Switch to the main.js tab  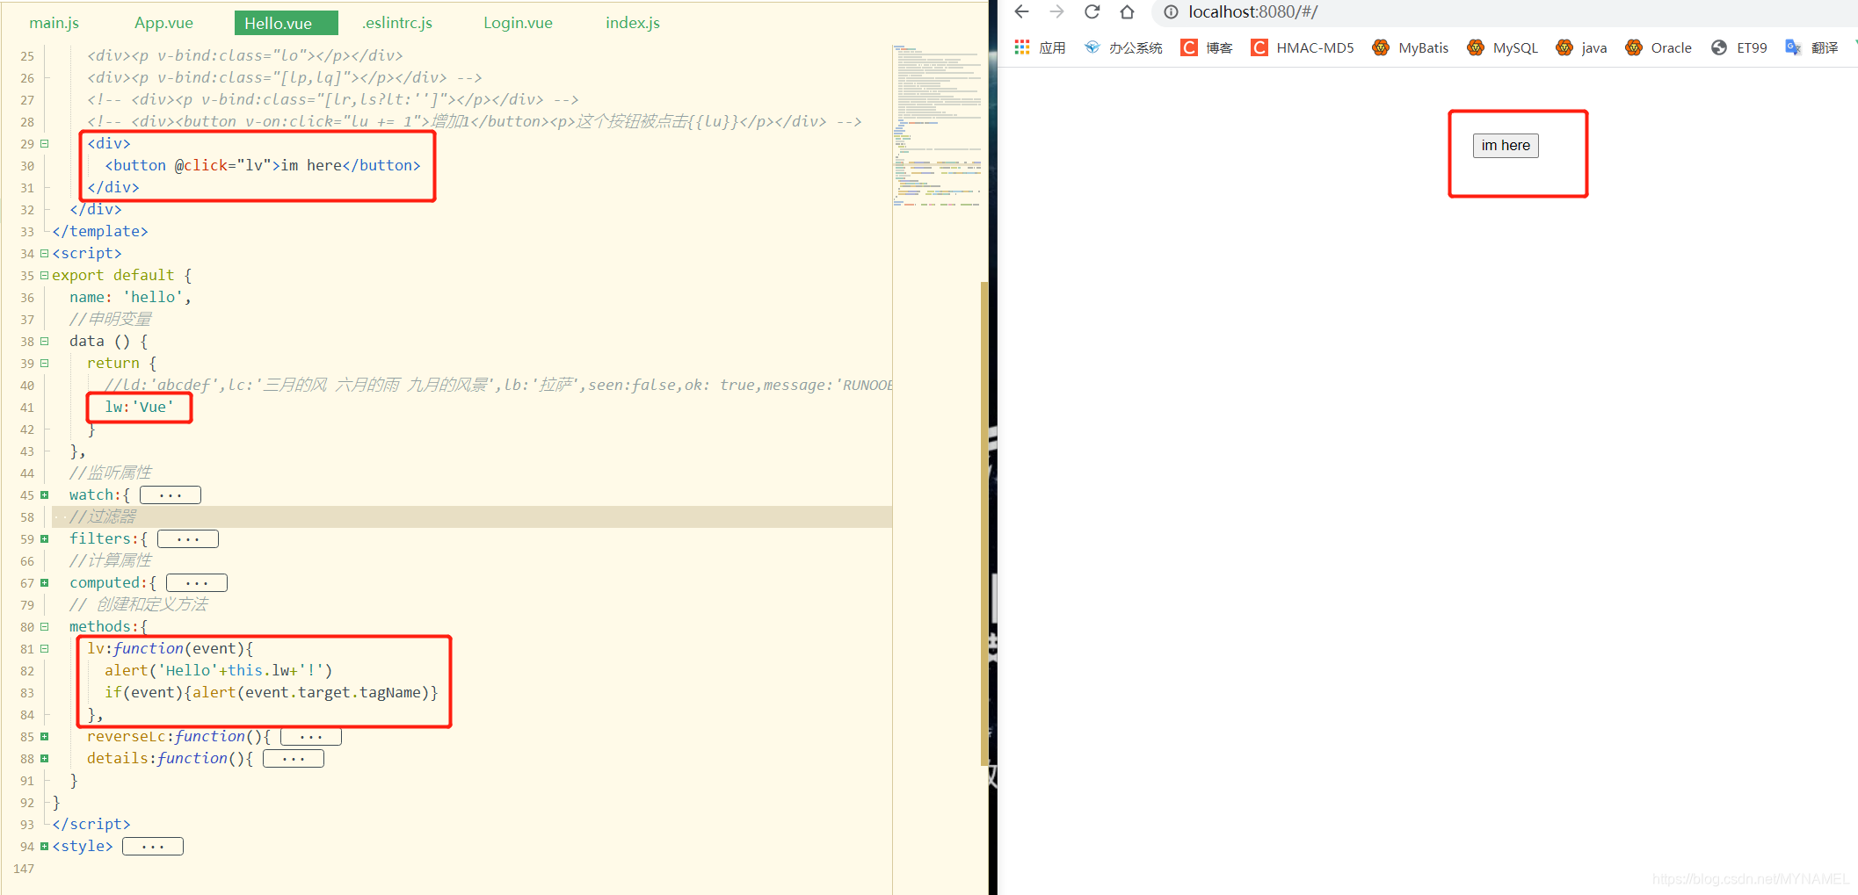[x=54, y=23]
